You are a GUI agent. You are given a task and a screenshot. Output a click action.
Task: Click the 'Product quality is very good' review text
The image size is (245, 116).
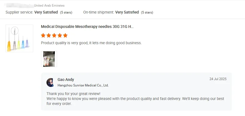(91, 43)
